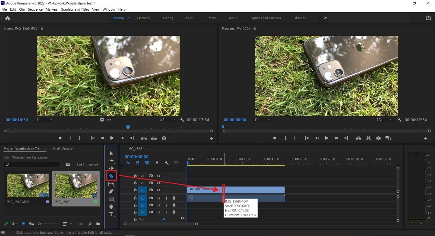Select the Track Select Forward tool

[111, 161]
